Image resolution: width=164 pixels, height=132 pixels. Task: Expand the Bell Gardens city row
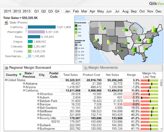click(x=38, y=107)
